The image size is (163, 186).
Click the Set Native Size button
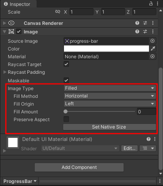tap(110, 127)
